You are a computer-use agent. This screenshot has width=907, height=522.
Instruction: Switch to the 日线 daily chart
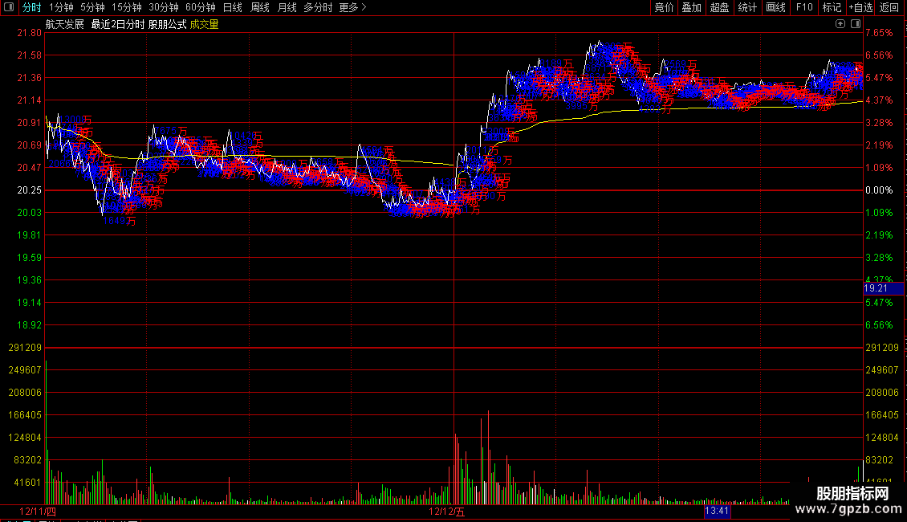(x=233, y=7)
